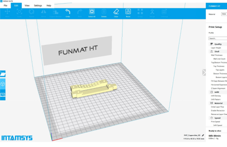Open file with the folder sidebar icon

point(3,74)
